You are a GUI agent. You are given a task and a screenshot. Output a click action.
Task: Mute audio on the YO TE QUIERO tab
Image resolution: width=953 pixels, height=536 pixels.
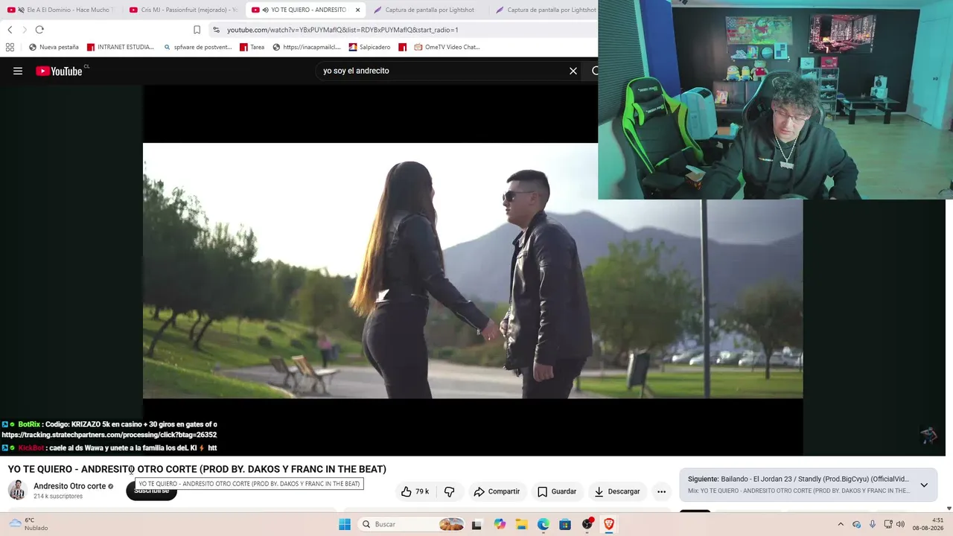click(265, 10)
